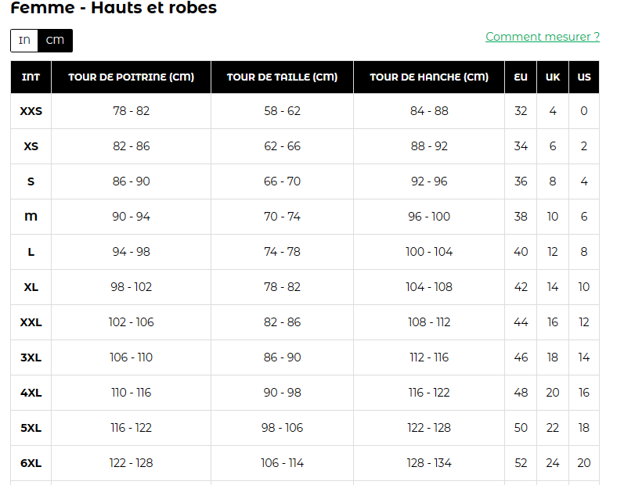Click the Tour de Poitrine column header
Image resolution: width=624 pixels, height=485 pixels.
(131, 77)
